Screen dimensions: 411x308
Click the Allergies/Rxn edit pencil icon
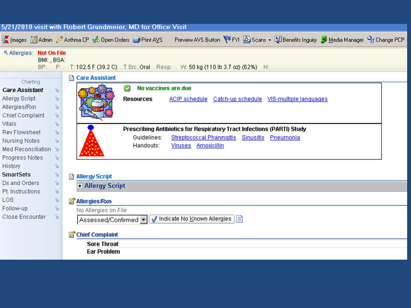(72, 201)
